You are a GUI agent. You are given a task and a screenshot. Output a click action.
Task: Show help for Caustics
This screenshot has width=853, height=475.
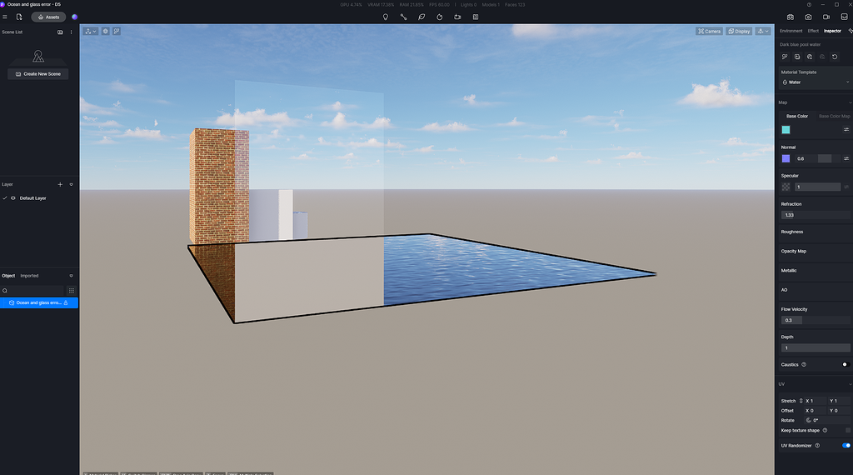804,364
